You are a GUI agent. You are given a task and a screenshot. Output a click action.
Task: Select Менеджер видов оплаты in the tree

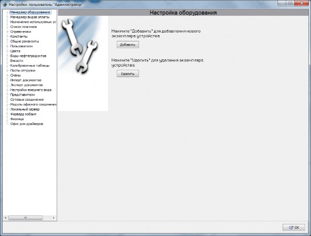coord(30,17)
